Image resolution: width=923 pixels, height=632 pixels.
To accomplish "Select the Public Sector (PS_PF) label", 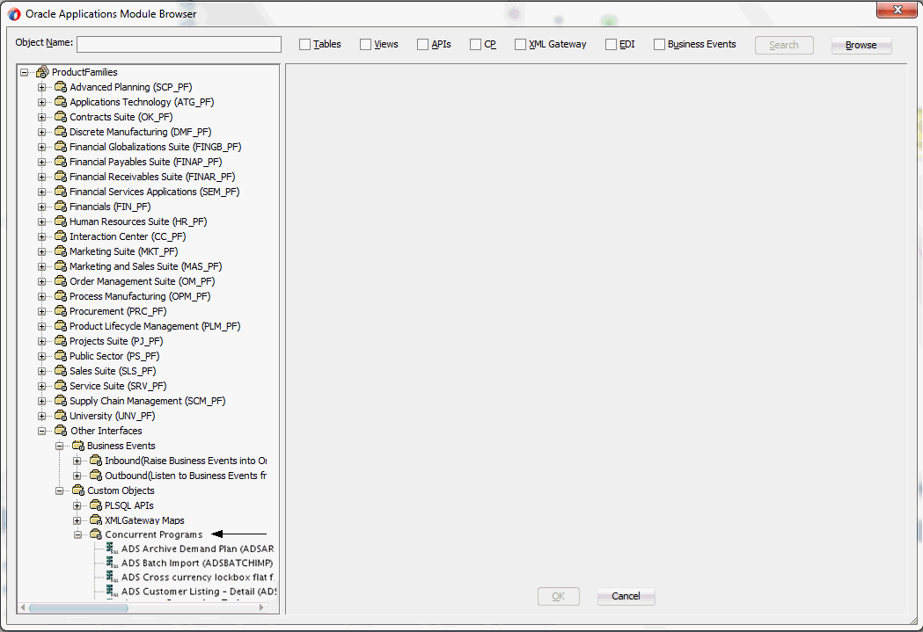I will click(114, 356).
